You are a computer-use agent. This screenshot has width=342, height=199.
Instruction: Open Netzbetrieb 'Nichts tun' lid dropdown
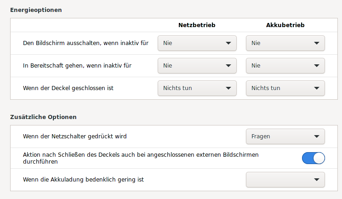pos(197,88)
